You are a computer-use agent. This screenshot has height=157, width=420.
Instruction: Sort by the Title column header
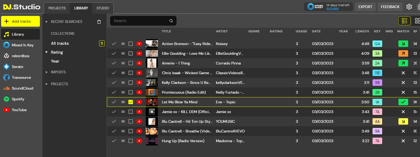(x=166, y=31)
